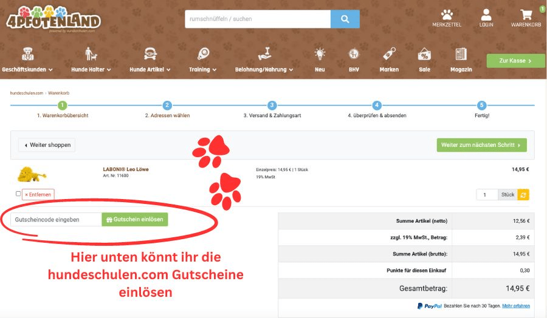The width and height of the screenshot is (547, 318).
Task: Click the Neu lightbulb icon
Action: (320, 55)
